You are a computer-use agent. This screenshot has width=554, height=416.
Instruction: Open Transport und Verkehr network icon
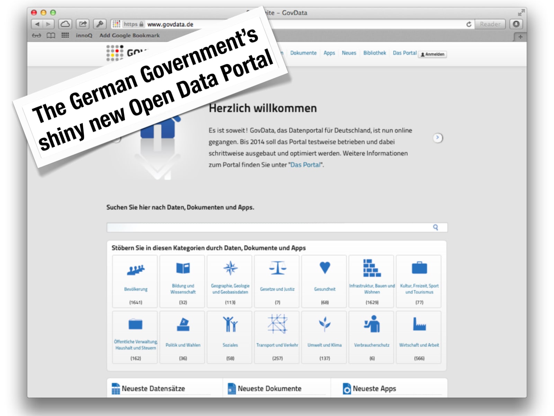coord(278,324)
